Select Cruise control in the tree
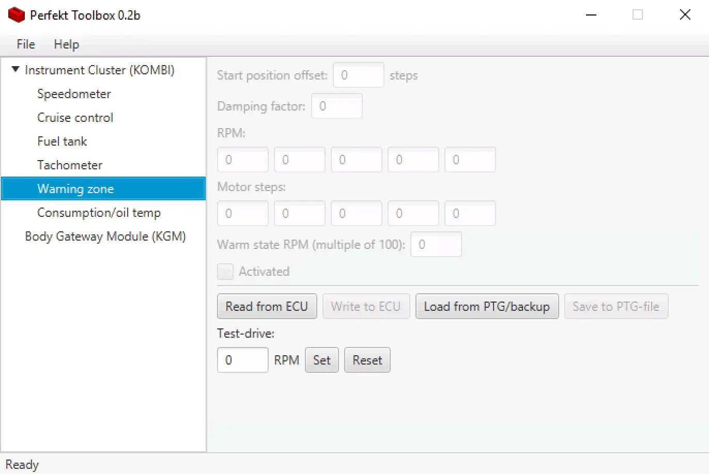This screenshot has width=709, height=474. click(x=75, y=118)
